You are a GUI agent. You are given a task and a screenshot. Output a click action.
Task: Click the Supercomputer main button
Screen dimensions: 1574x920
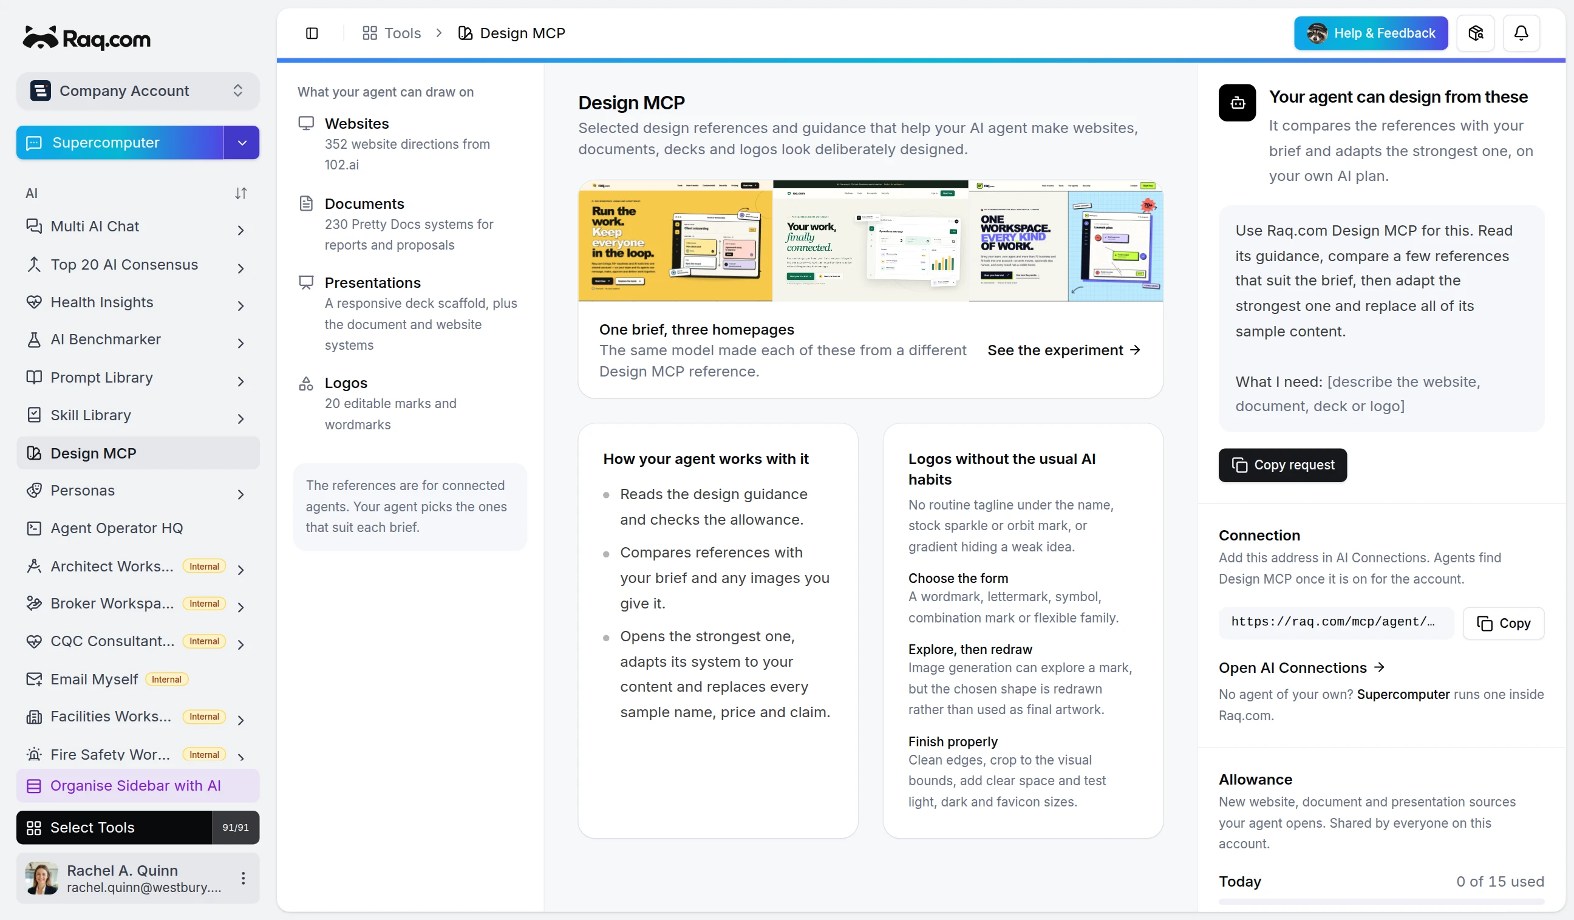(x=120, y=143)
